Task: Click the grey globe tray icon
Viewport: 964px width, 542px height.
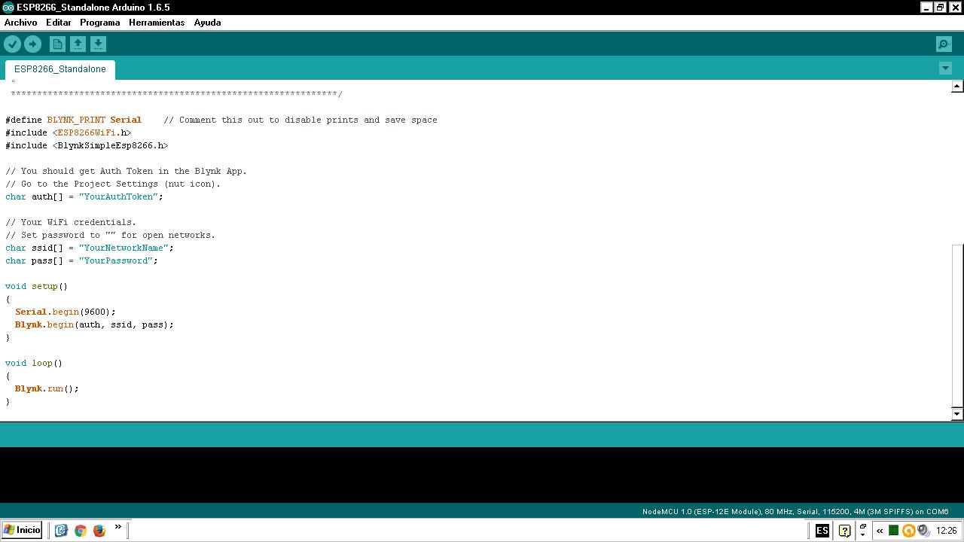Action: [x=923, y=531]
